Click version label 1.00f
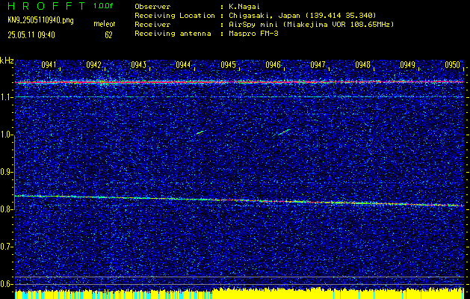The width and height of the screenshot is (470, 299). (103, 6)
